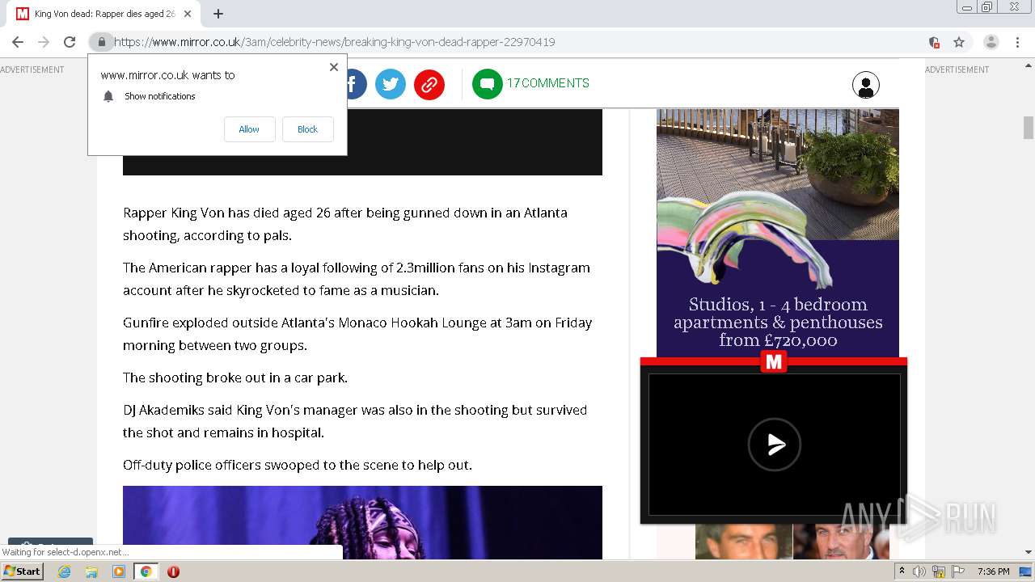The width and height of the screenshot is (1035, 582).
Task: Open the volume speaker tray icon
Action: tap(919, 571)
